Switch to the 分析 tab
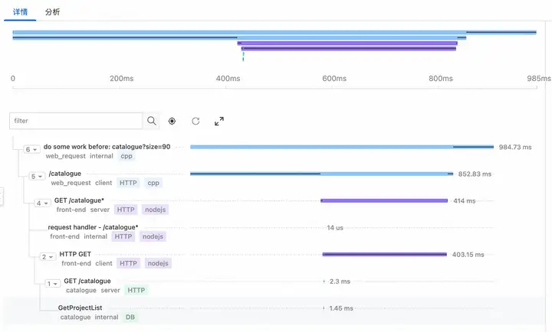 point(53,12)
